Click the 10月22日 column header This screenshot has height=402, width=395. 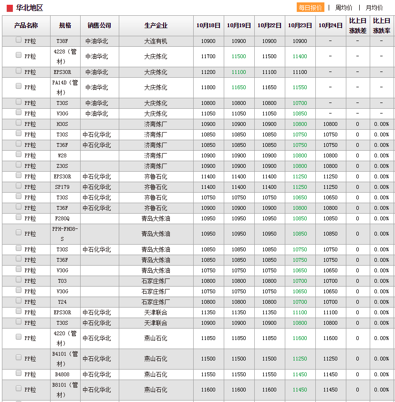pos(270,26)
